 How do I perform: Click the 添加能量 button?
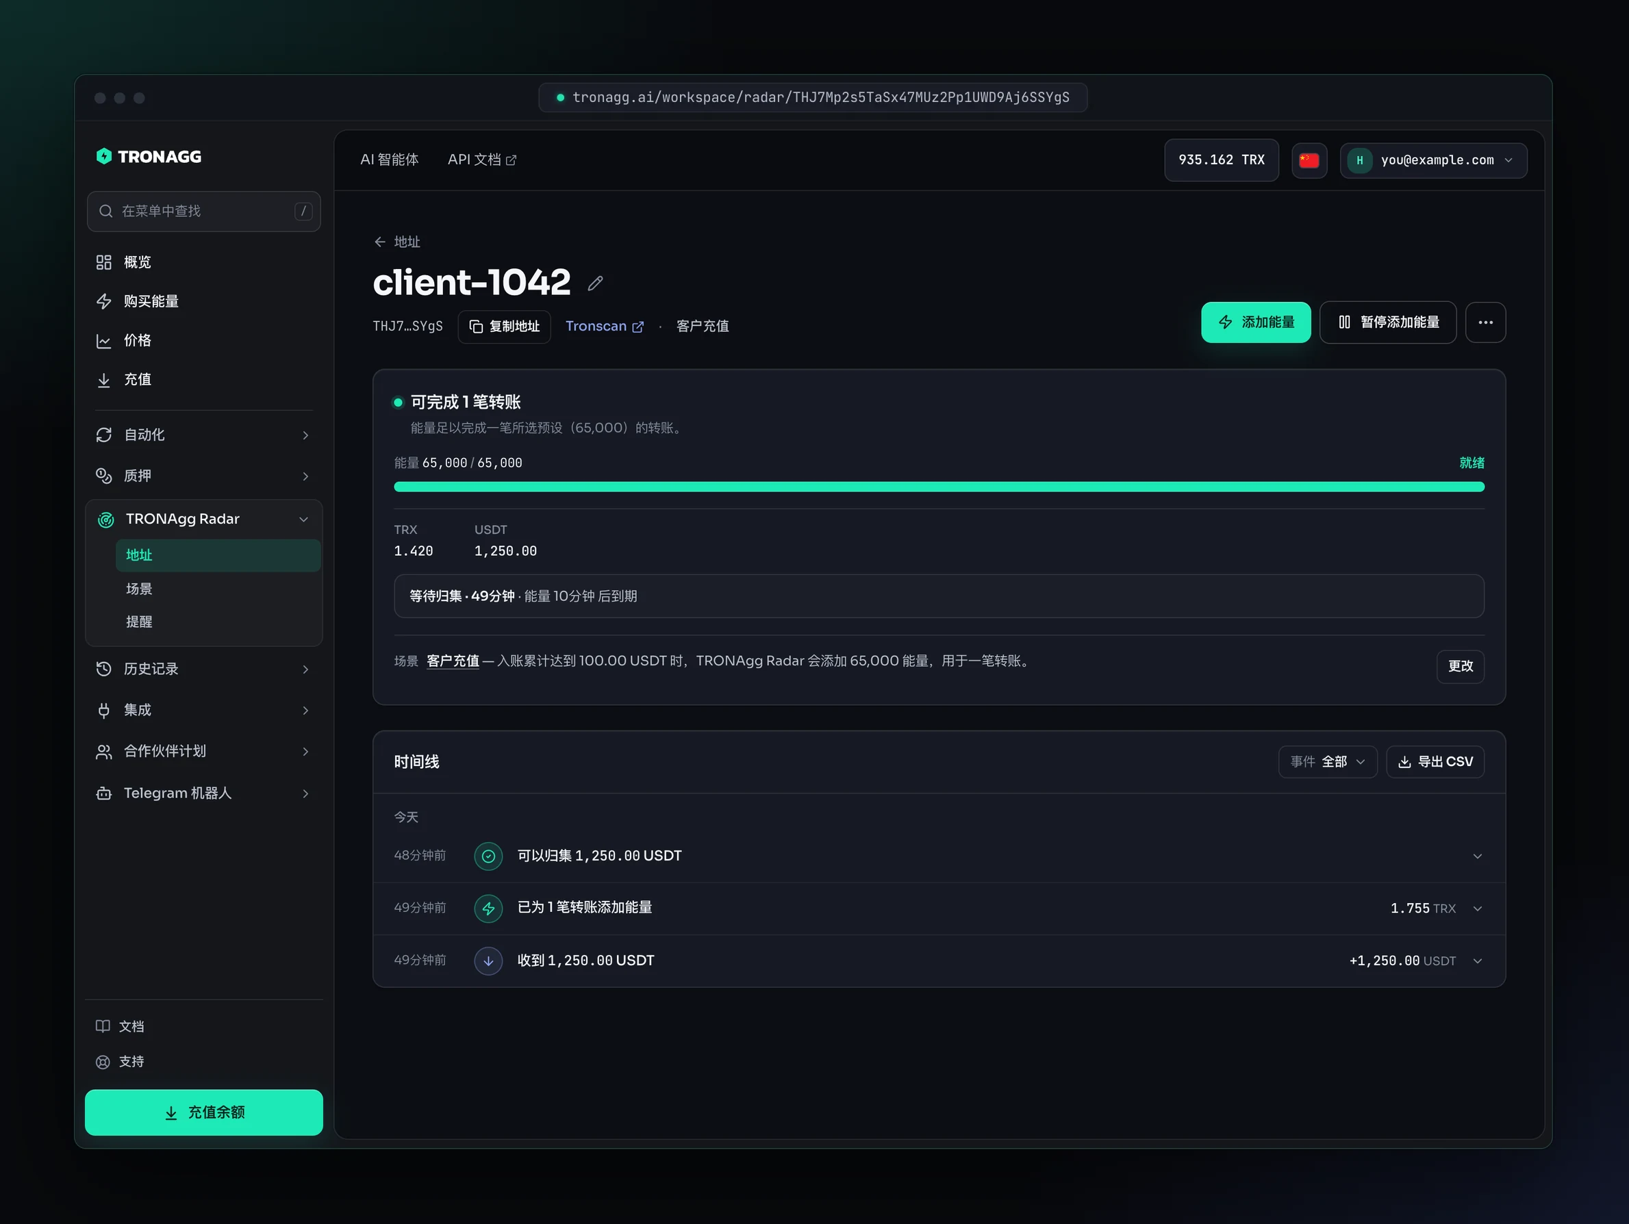pyautogui.click(x=1255, y=322)
